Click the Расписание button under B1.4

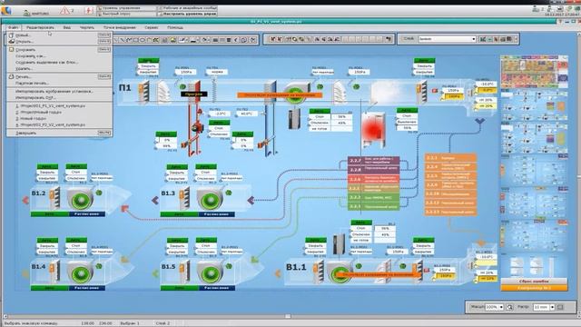pyautogui.click(x=87, y=288)
